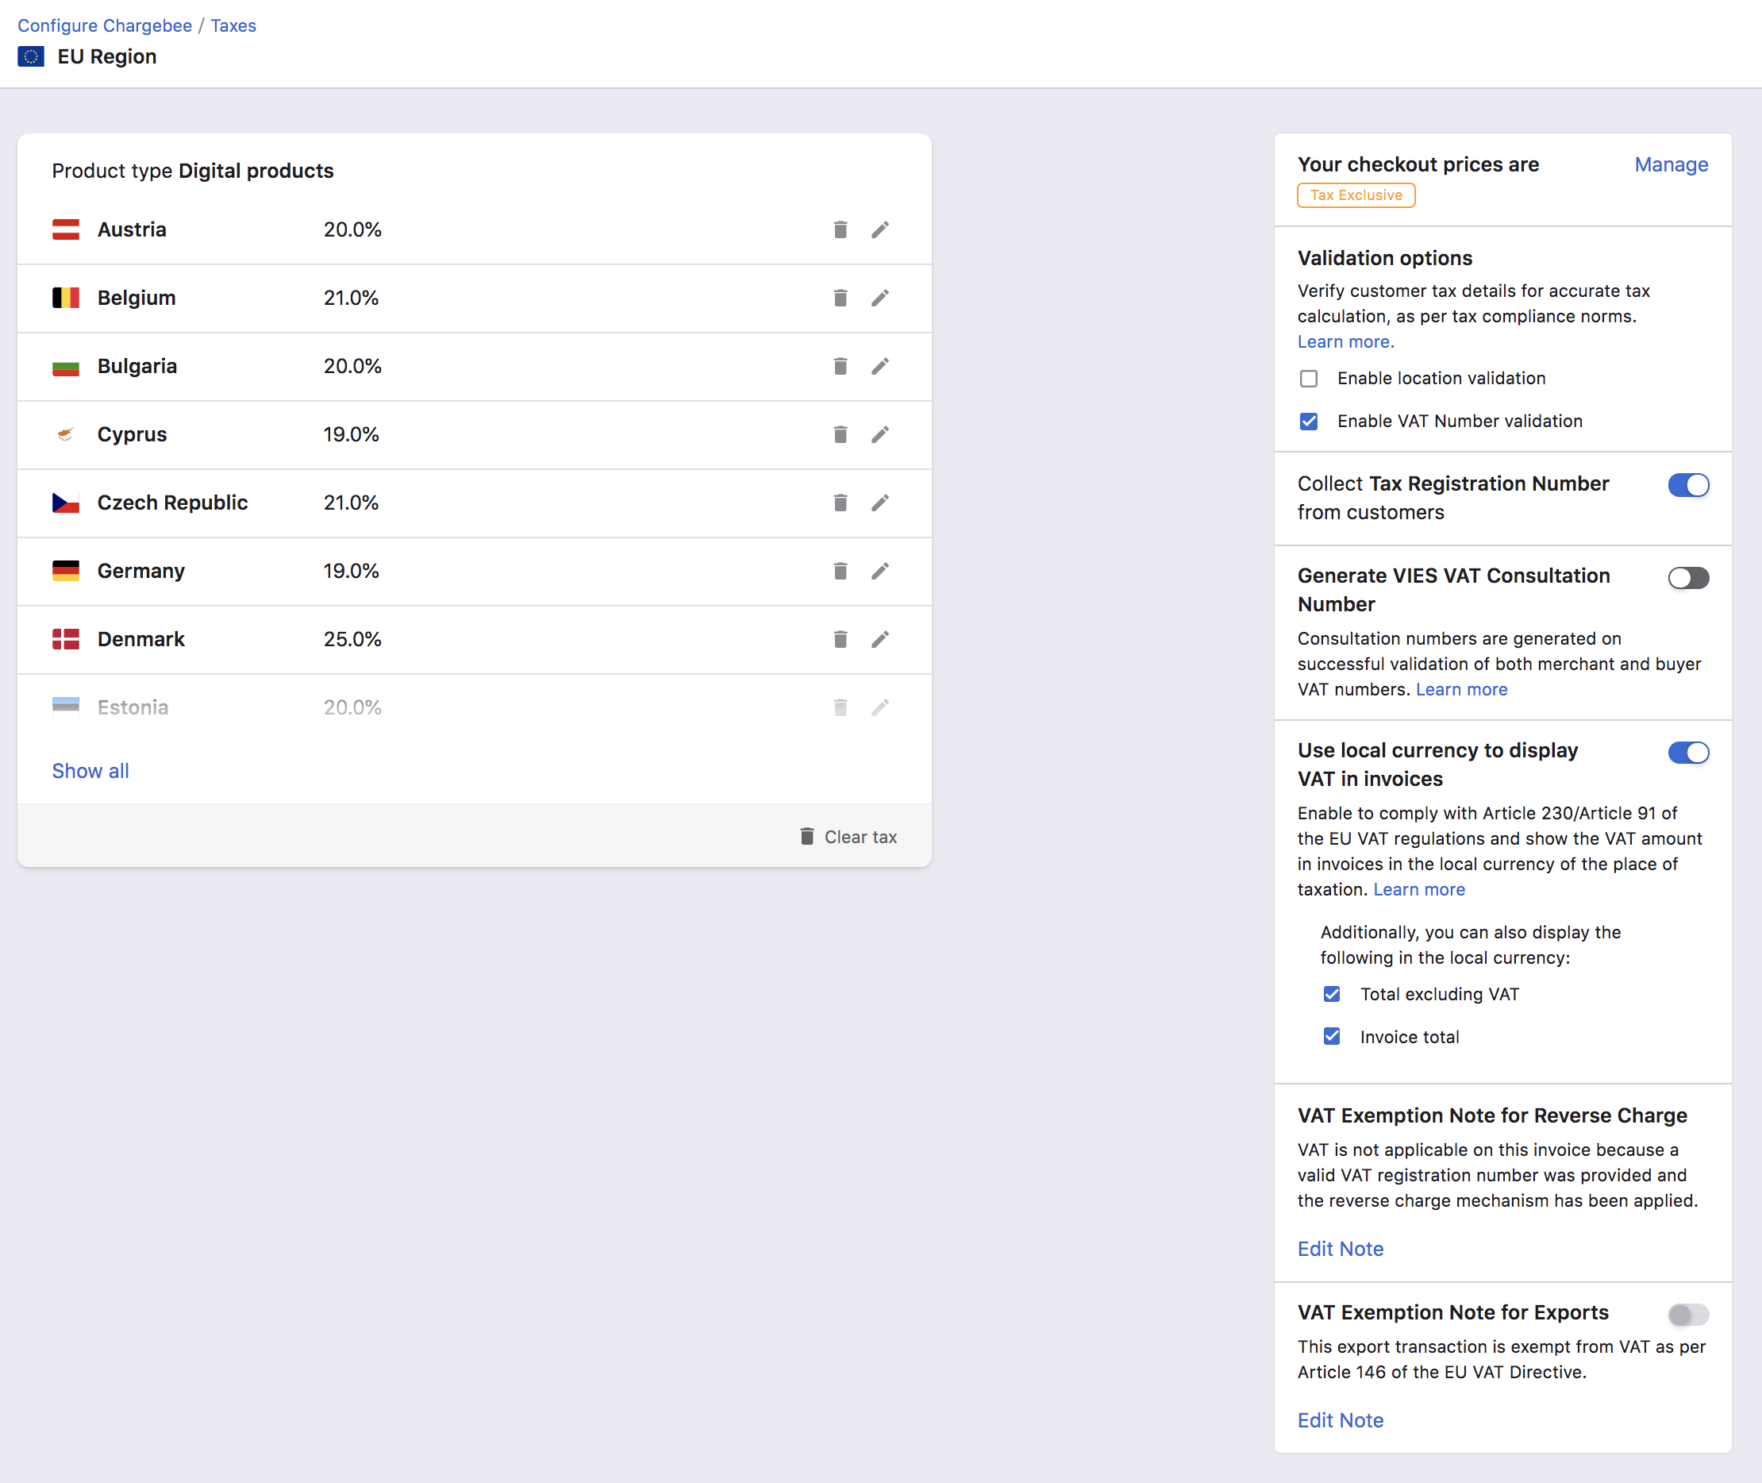Delete the Belgium tax rate
1762x1483 pixels.
click(840, 298)
